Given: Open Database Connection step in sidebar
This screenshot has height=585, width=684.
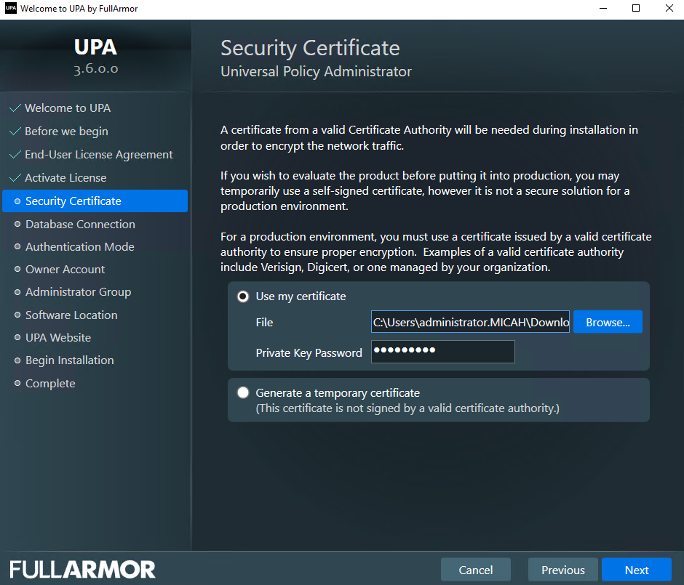Looking at the screenshot, I should click(x=80, y=225).
